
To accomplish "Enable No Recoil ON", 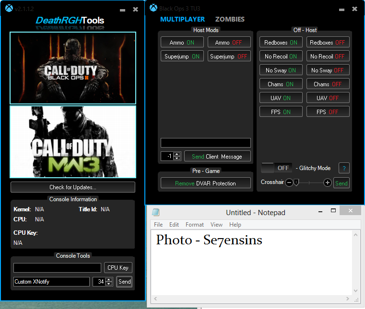I will pyautogui.click(x=281, y=56).
